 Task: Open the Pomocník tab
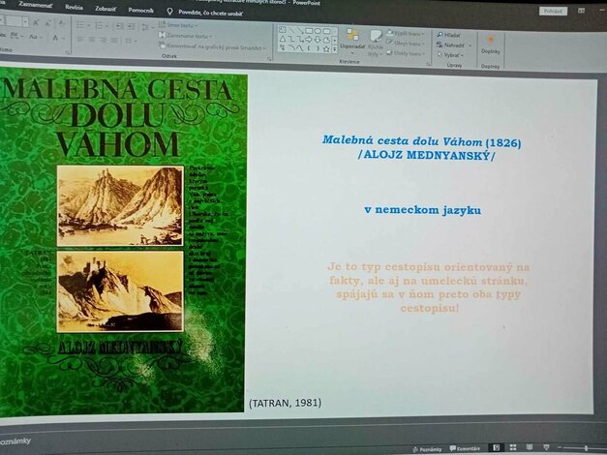coord(141,10)
